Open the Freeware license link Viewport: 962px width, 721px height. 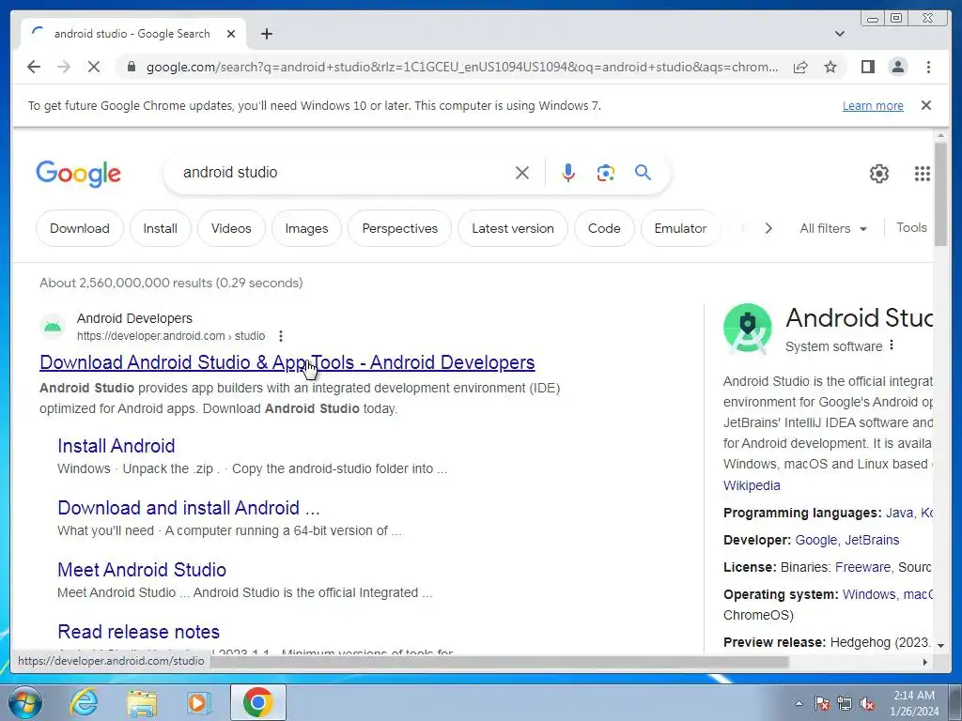[x=862, y=567]
